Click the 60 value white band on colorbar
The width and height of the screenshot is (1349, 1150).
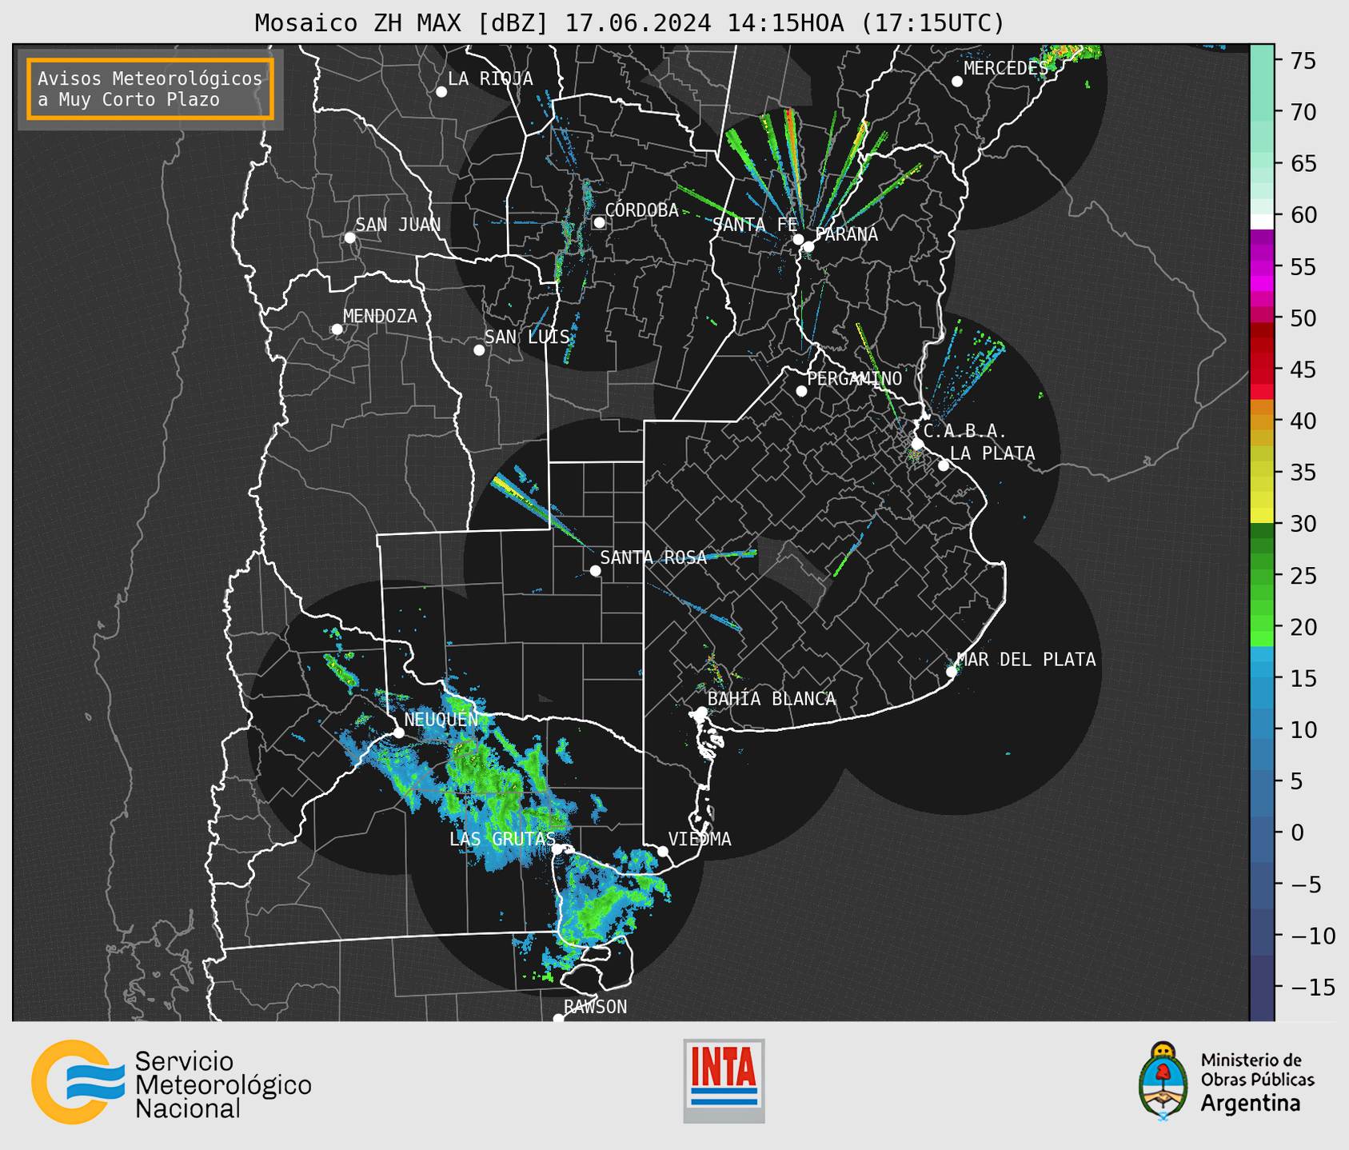coord(1262,222)
